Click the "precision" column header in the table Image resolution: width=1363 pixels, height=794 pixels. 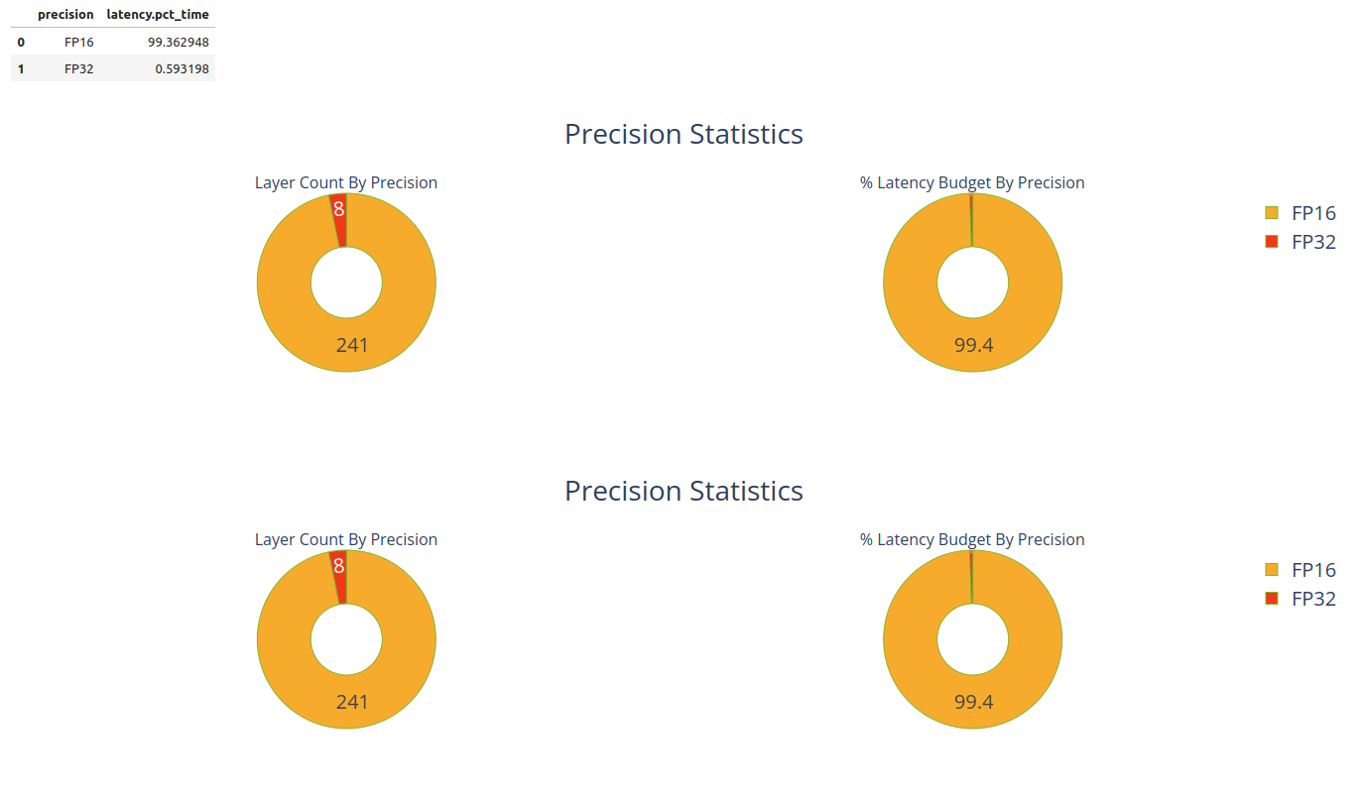coord(65,15)
